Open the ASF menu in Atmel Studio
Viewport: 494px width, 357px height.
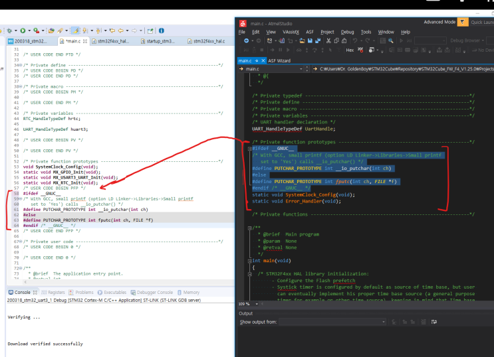[x=310, y=32]
